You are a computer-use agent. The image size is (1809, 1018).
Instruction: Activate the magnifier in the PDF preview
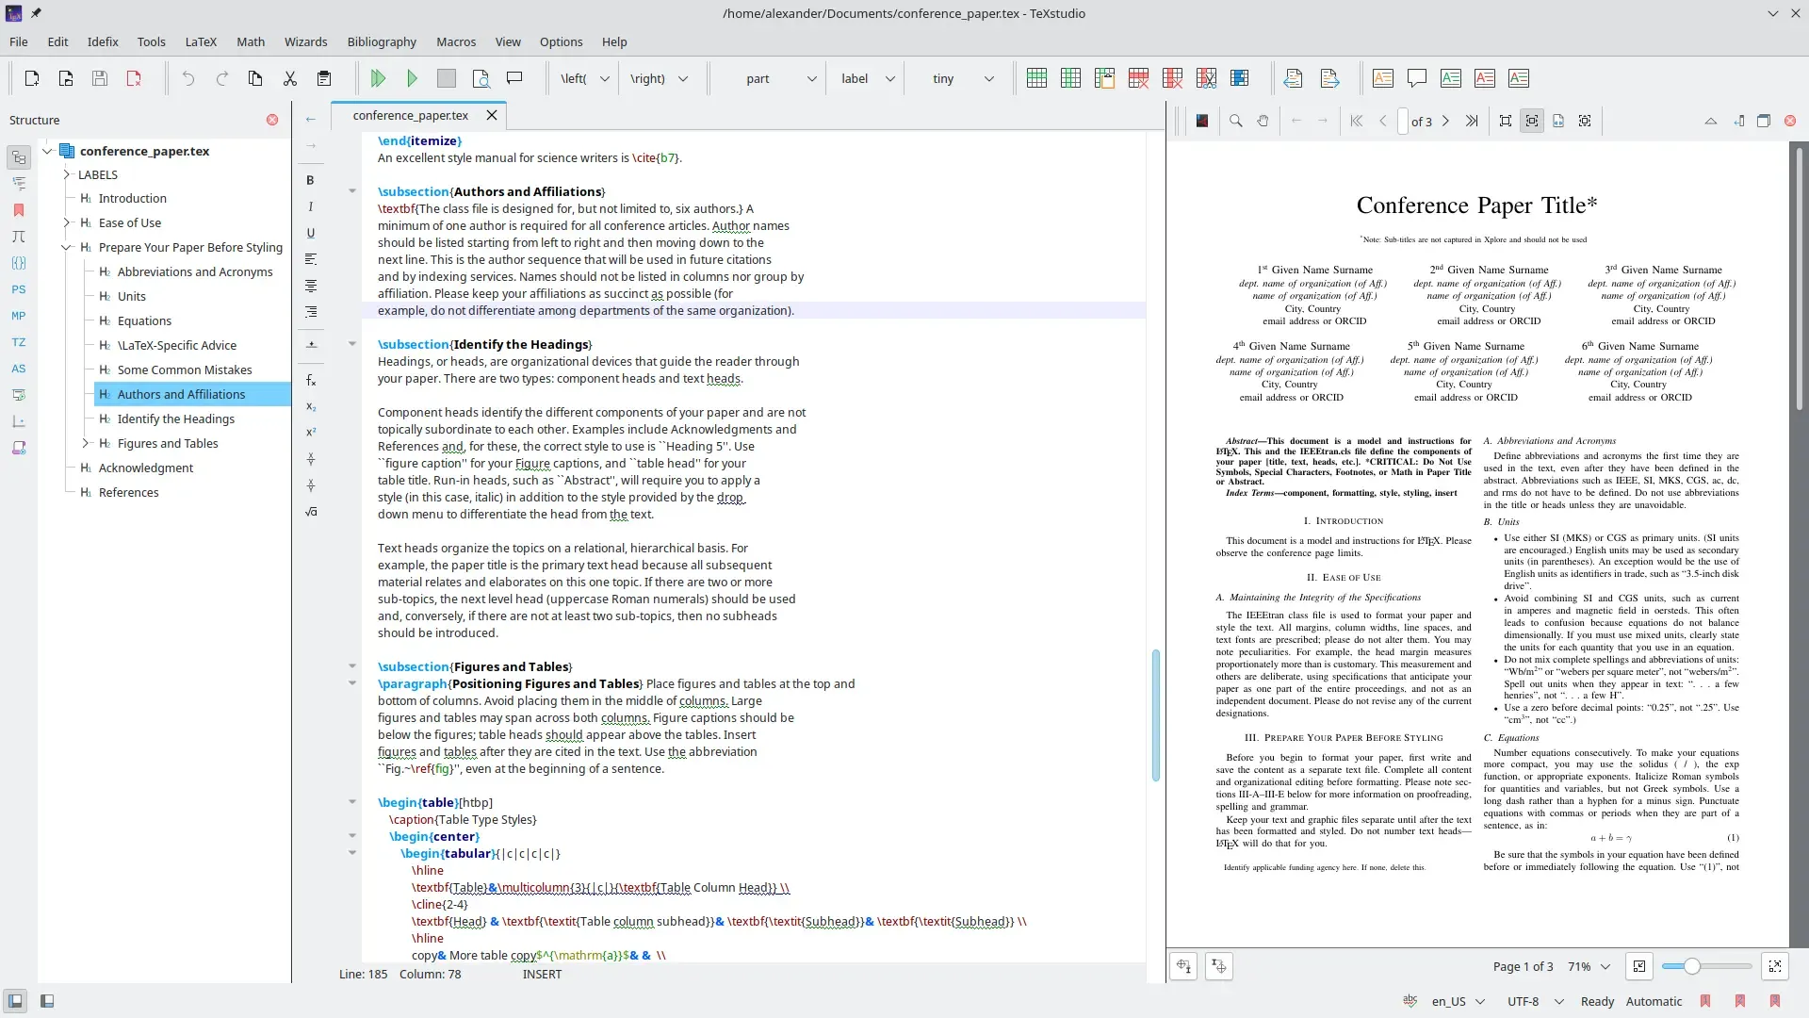1235,121
